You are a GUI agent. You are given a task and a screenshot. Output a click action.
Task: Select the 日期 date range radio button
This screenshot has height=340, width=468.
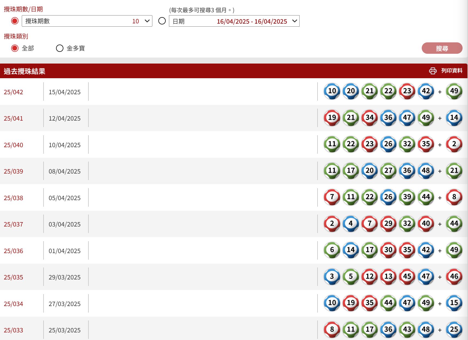(x=162, y=21)
